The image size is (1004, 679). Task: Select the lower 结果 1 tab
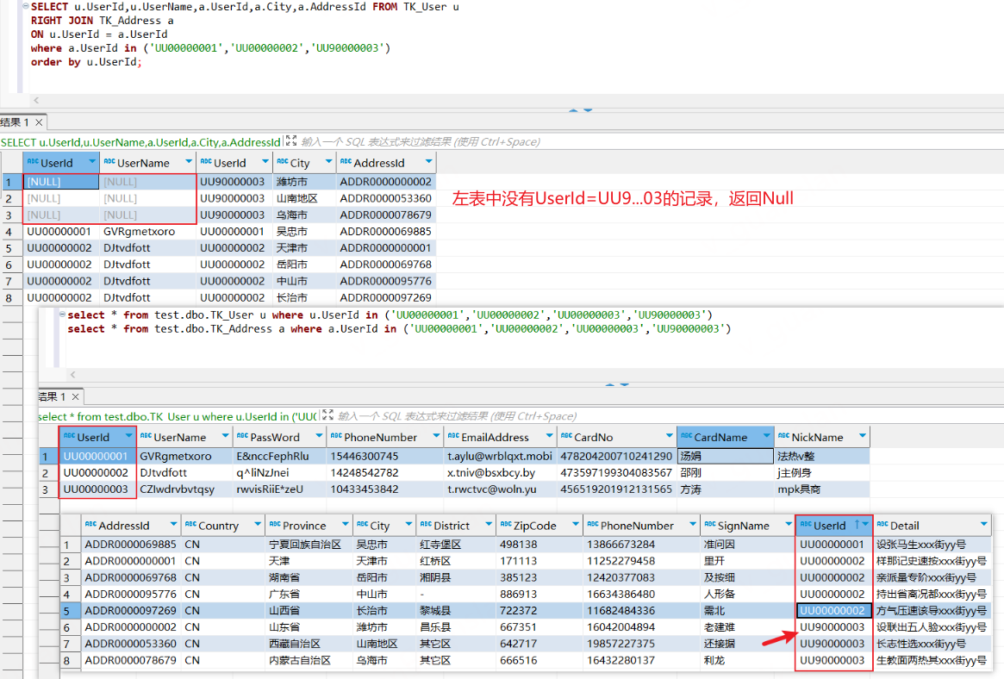point(51,397)
